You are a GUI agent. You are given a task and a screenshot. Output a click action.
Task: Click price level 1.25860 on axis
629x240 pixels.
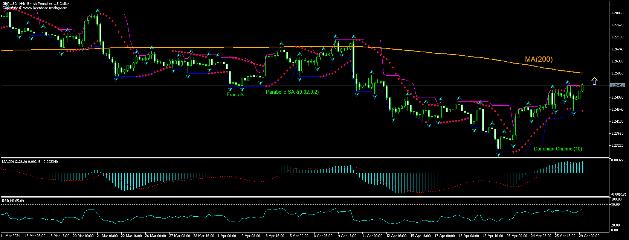(x=618, y=73)
